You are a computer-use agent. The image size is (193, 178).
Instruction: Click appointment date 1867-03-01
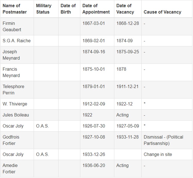[94, 23]
